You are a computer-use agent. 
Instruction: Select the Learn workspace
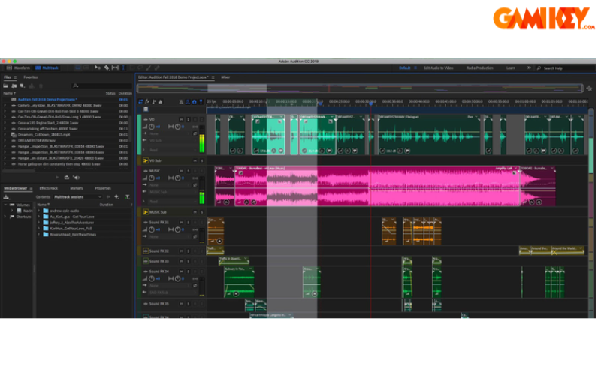[511, 67]
